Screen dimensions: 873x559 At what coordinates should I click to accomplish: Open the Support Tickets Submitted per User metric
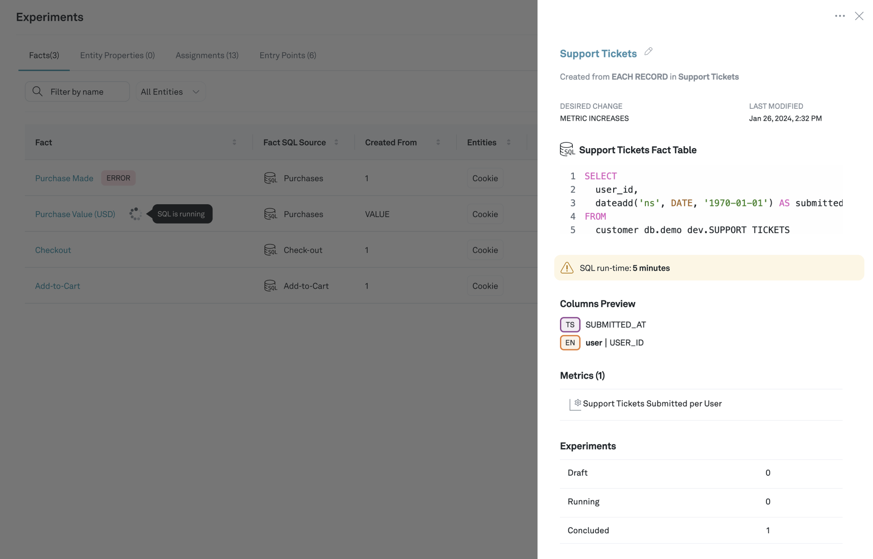click(652, 403)
